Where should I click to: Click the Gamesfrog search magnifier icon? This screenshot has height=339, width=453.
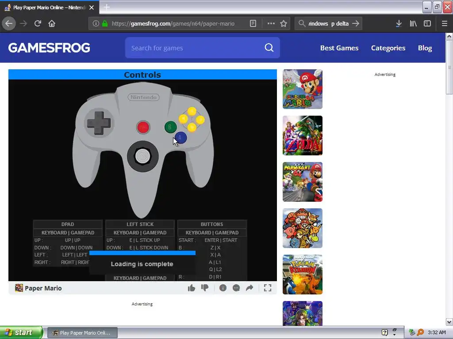tap(269, 48)
